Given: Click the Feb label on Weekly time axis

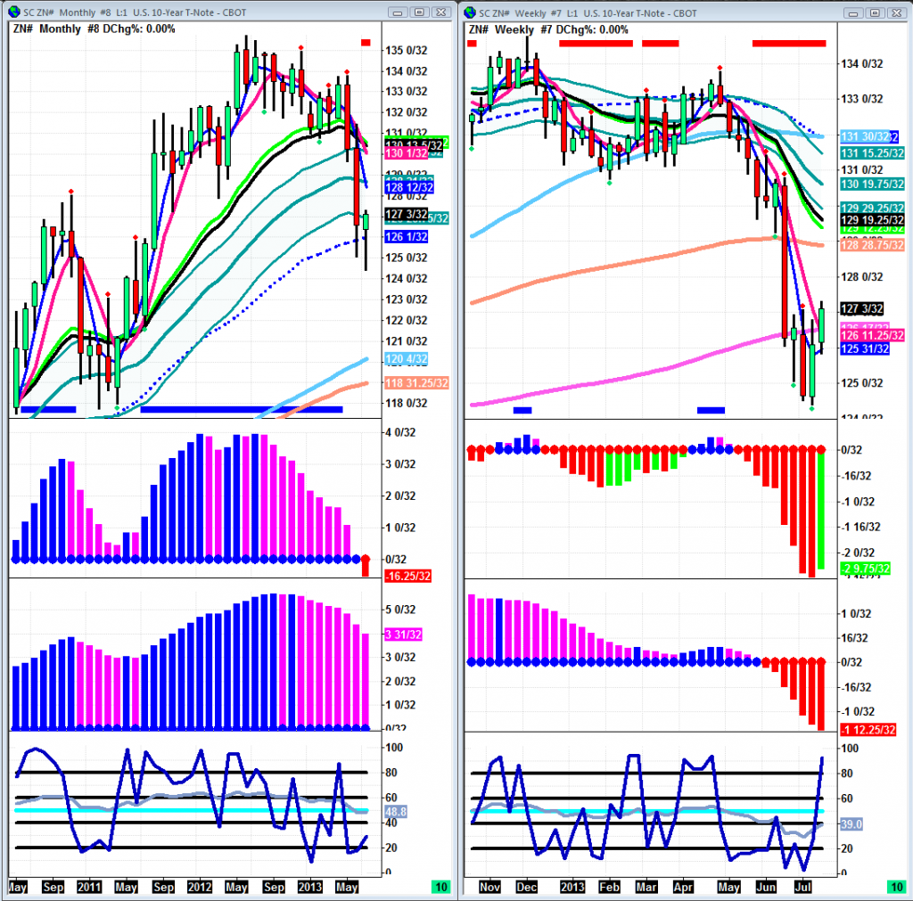Looking at the screenshot, I should [609, 888].
